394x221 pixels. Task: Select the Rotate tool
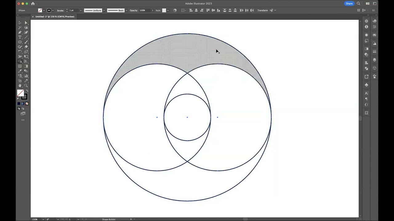point(20,52)
